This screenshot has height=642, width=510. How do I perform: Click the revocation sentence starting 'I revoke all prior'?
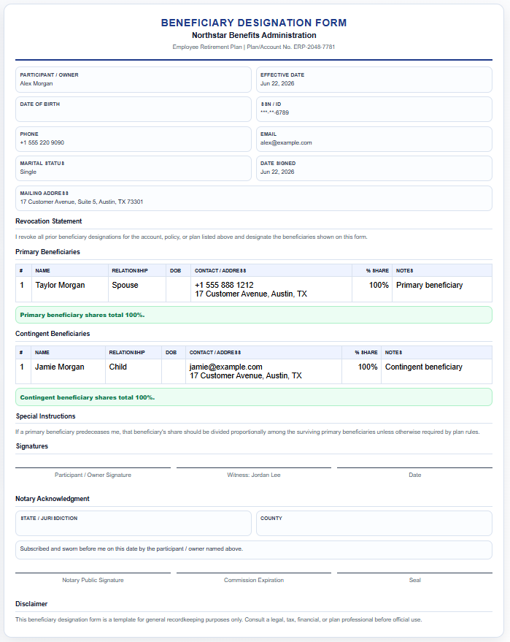191,237
